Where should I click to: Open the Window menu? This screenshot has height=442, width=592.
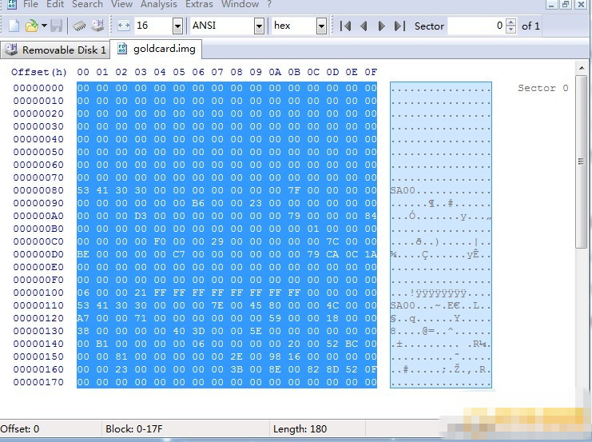[x=240, y=4]
